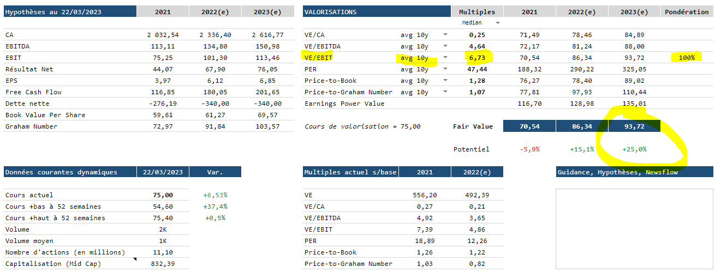727x279 pixels.
Task: Open the PER avg 10y dropdown arrow
Action: (x=445, y=69)
